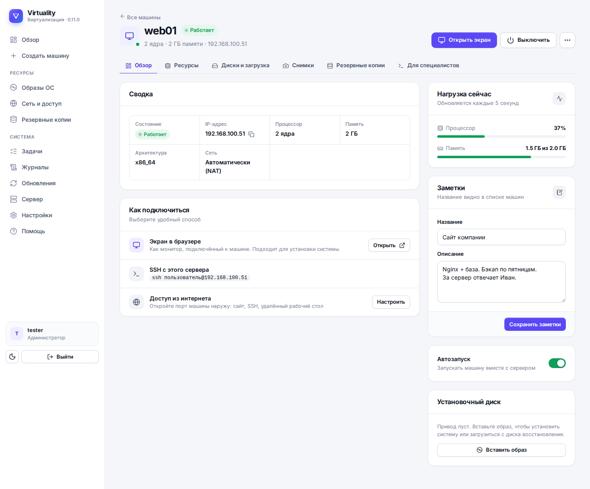Click the notes edit icon
The image size is (590, 489).
559,192
